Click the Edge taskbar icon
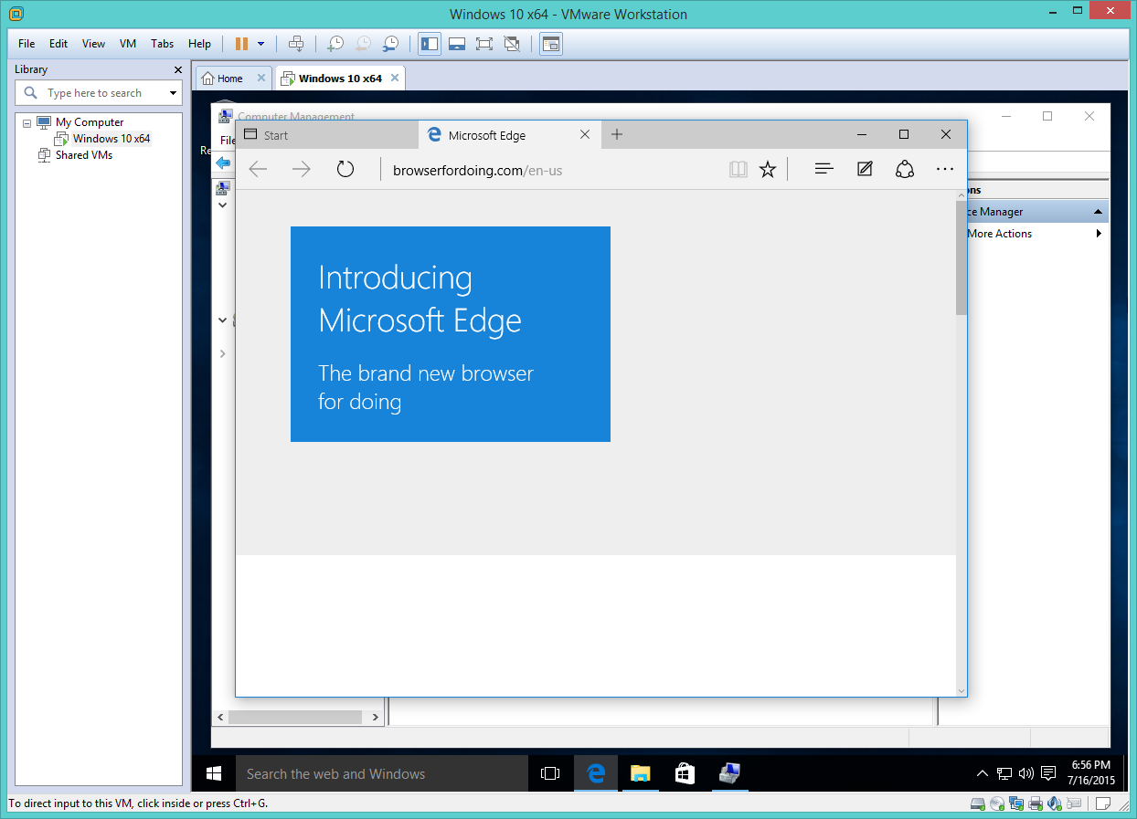 click(x=596, y=773)
